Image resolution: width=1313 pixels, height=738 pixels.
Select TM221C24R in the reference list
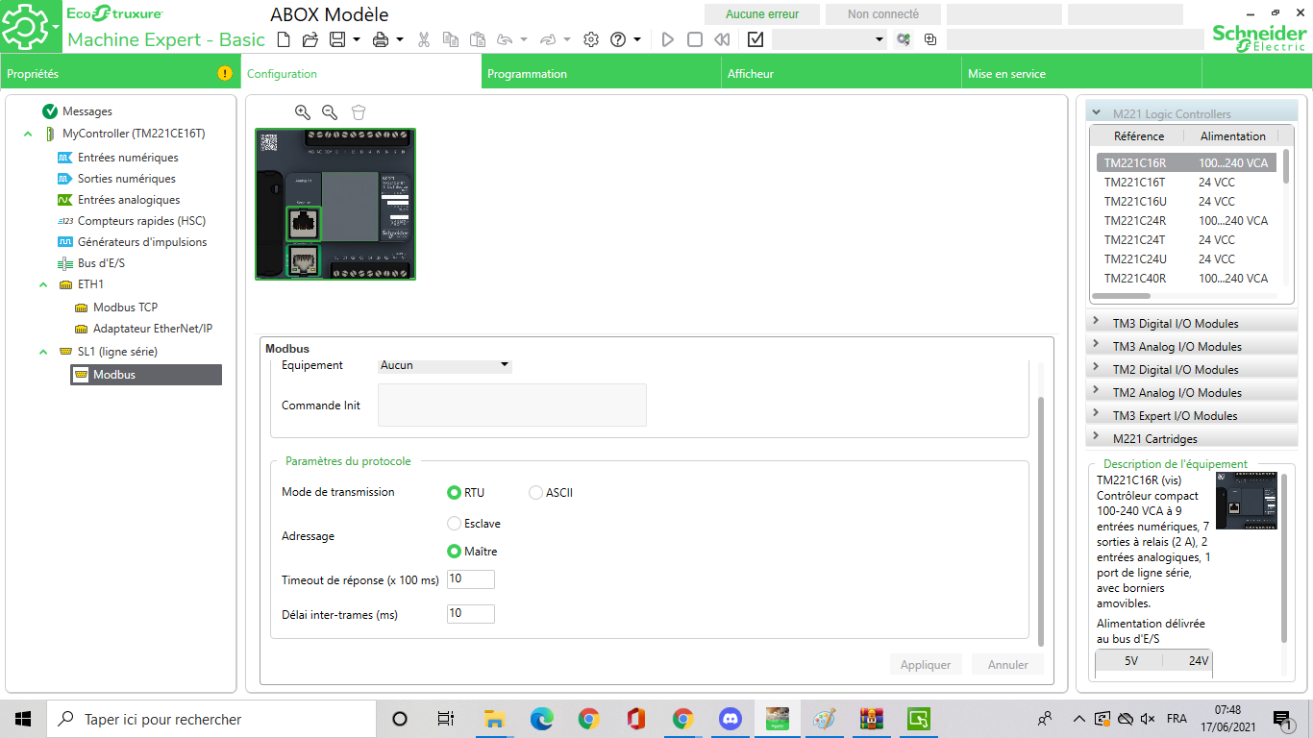(1134, 221)
